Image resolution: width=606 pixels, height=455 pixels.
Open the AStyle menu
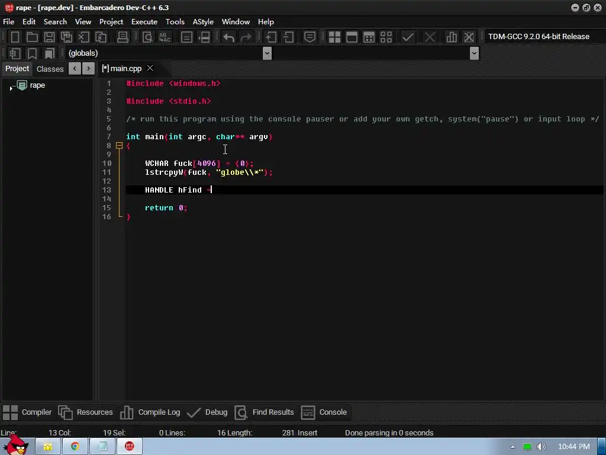point(204,22)
